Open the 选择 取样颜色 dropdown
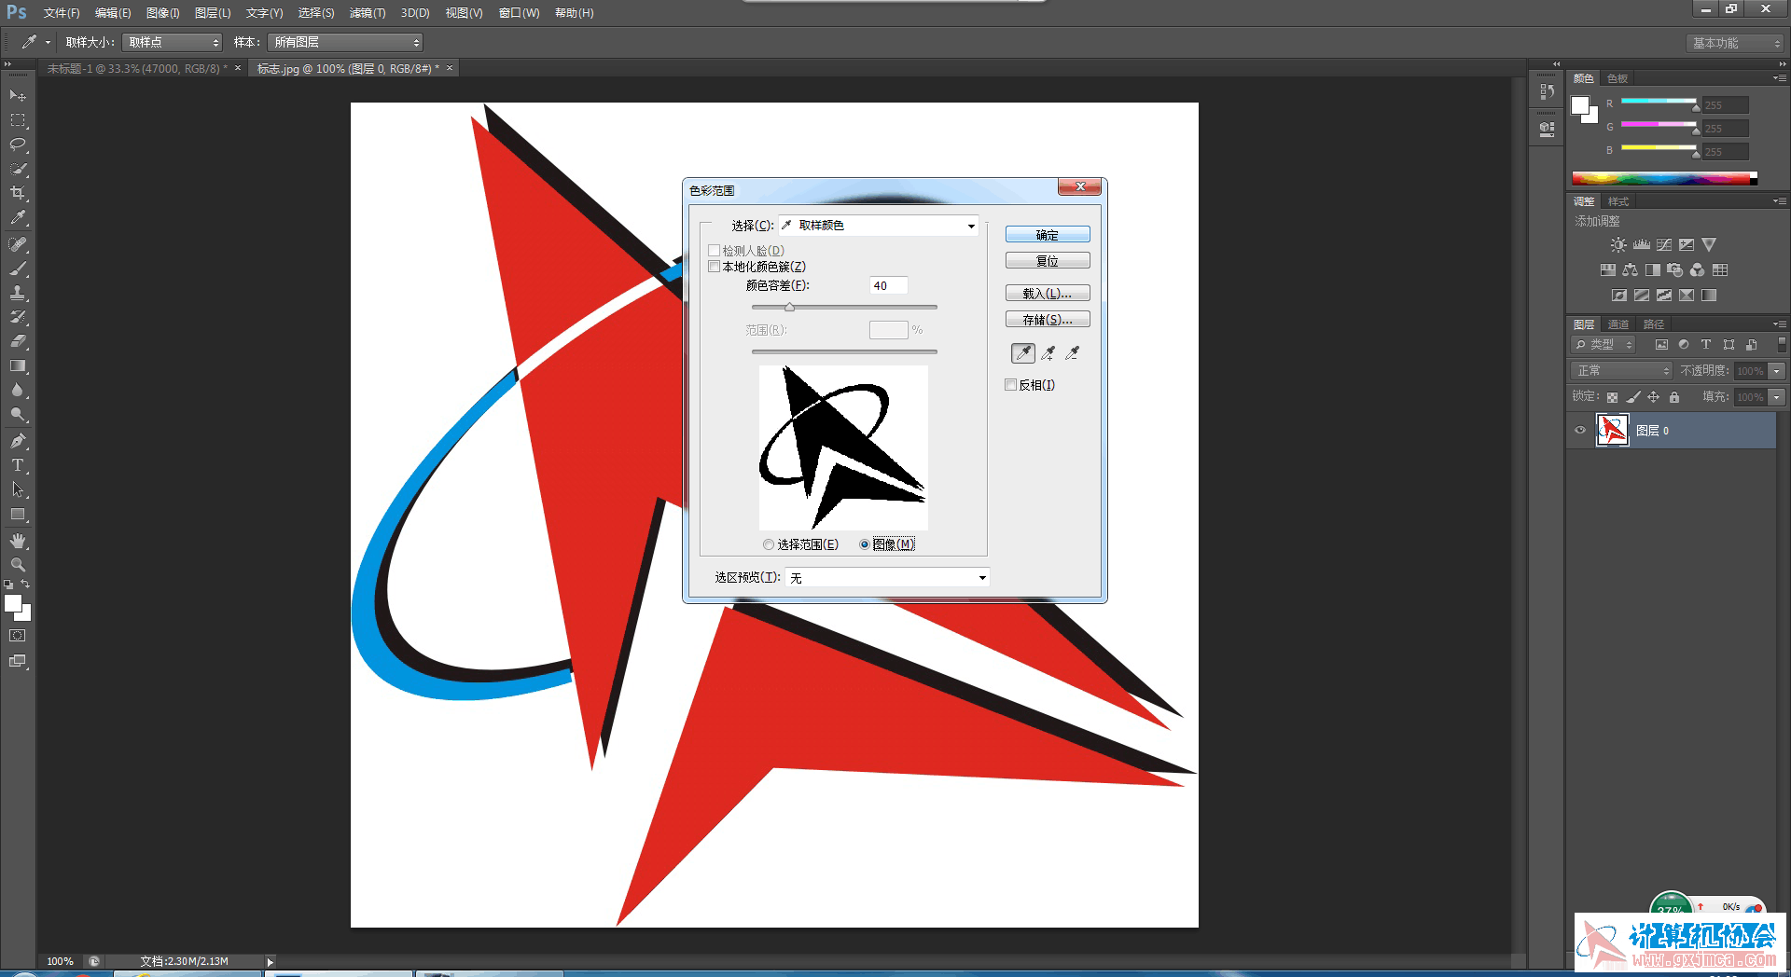1791x977 pixels. pos(879,226)
